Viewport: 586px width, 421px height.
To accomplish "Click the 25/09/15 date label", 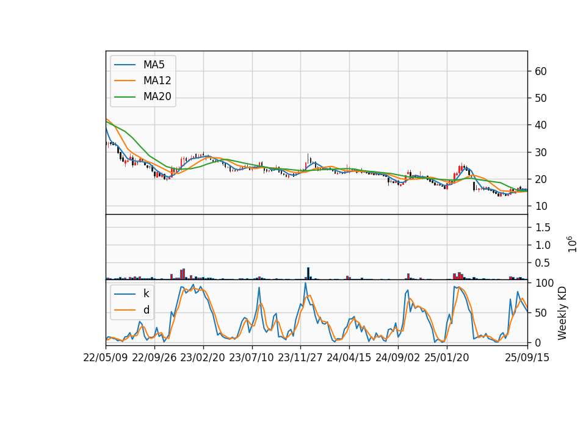I will click(x=527, y=358).
